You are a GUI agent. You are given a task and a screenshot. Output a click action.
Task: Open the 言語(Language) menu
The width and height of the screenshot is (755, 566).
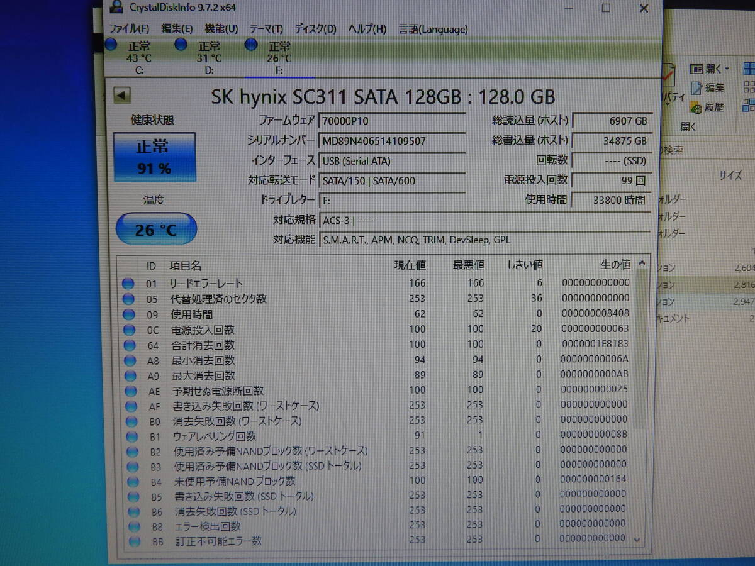[433, 29]
